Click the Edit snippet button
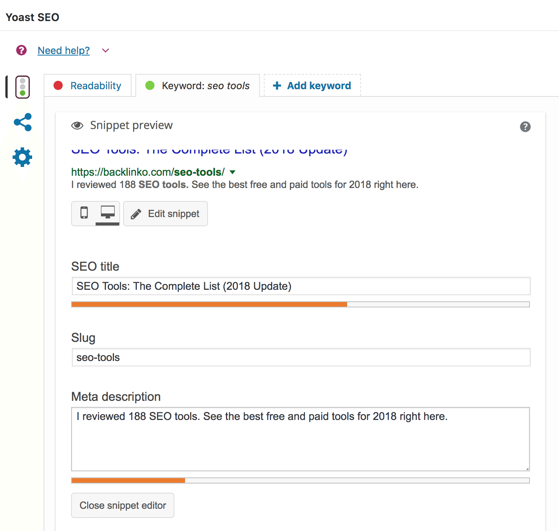The height and width of the screenshot is (531, 559). pyautogui.click(x=166, y=214)
